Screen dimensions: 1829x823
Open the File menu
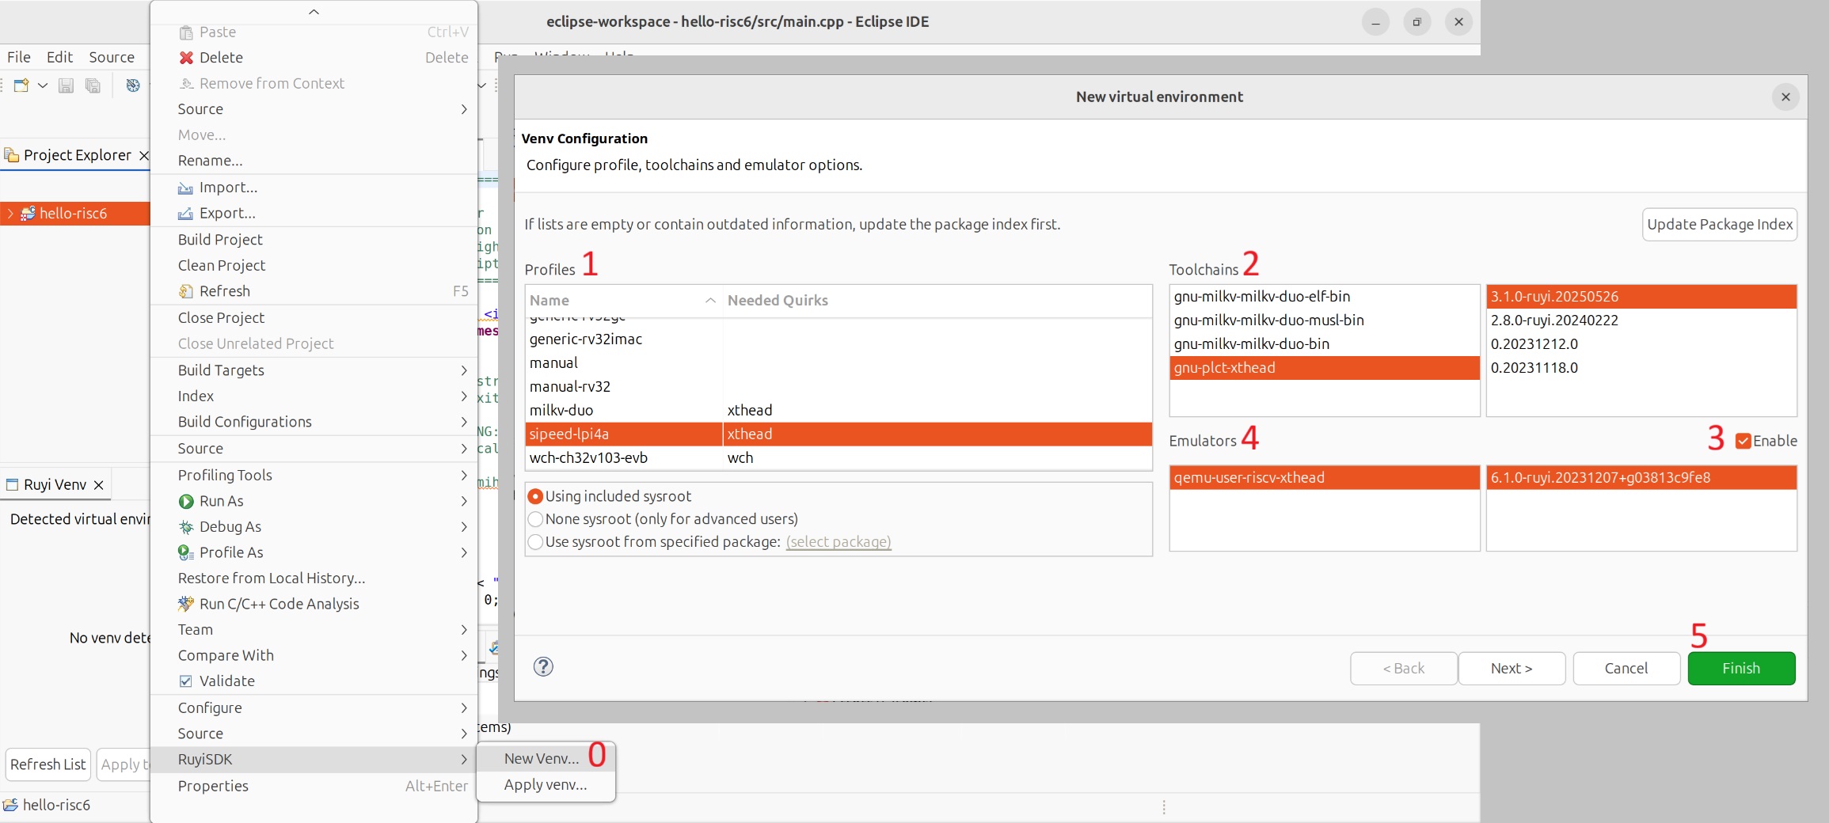coord(19,57)
